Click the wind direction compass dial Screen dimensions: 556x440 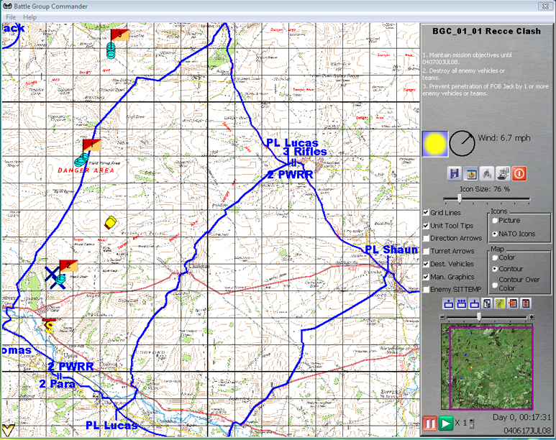[462, 144]
